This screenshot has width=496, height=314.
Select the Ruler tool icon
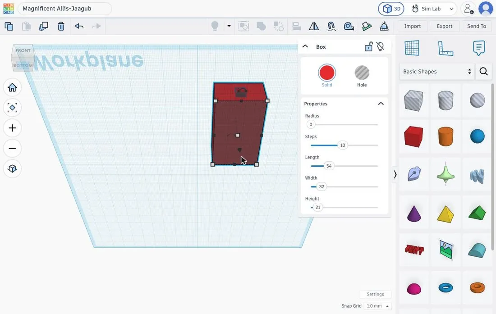click(x=445, y=48)
